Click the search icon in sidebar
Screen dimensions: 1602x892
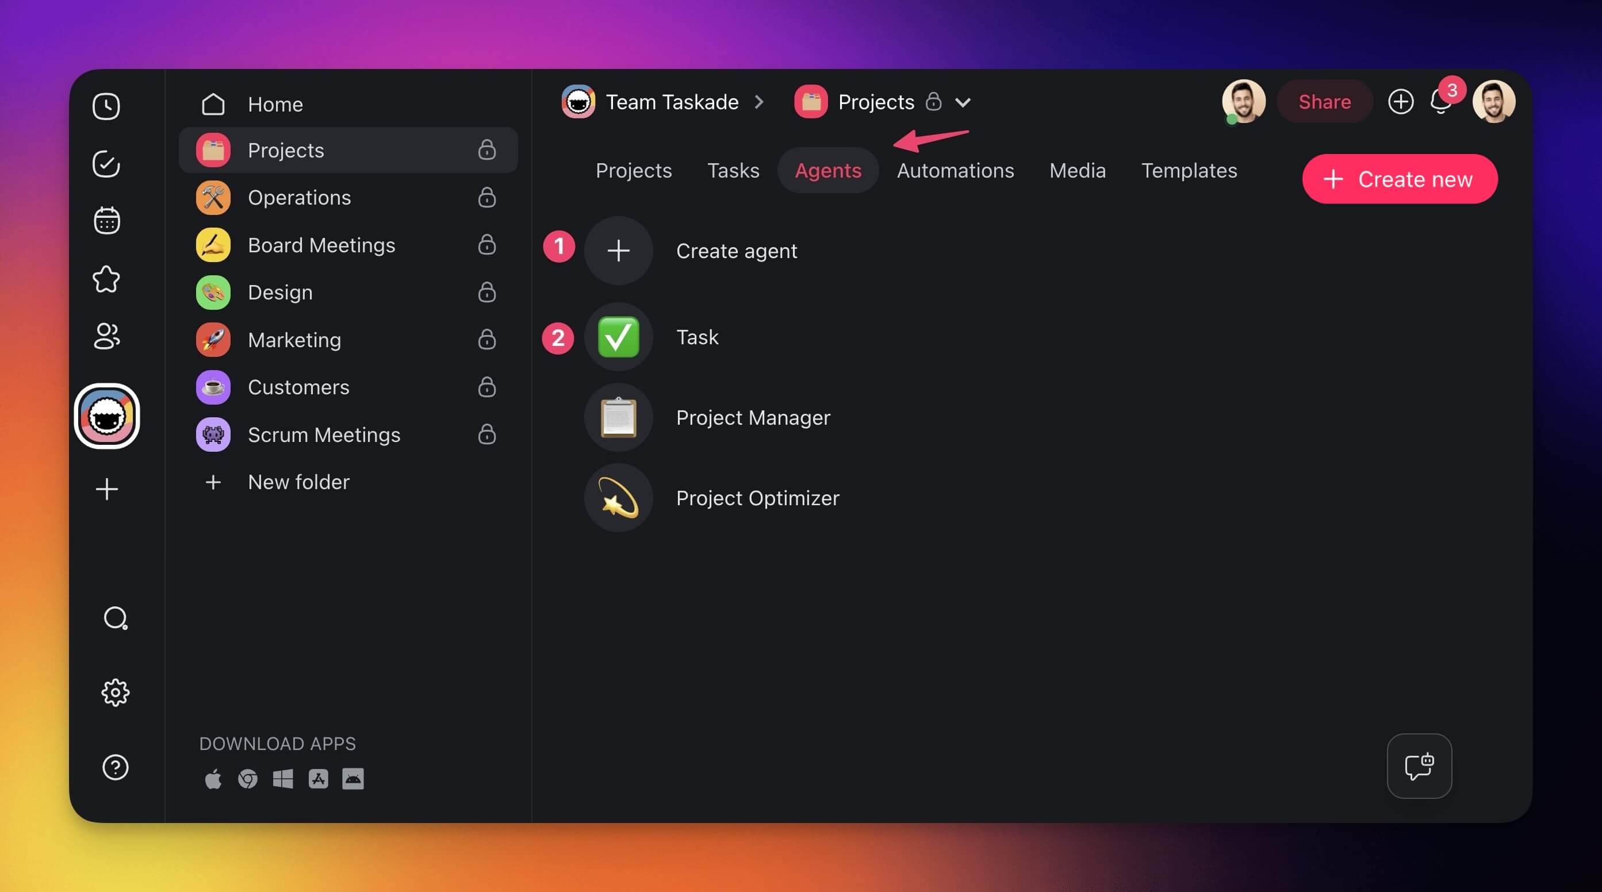(x=115, y=618)
